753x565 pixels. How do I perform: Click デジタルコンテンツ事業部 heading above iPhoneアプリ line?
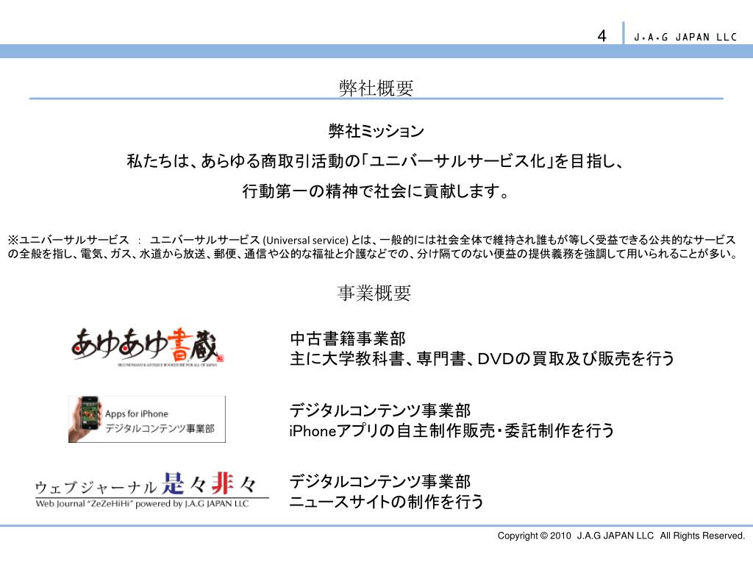[x=380, y=411]
